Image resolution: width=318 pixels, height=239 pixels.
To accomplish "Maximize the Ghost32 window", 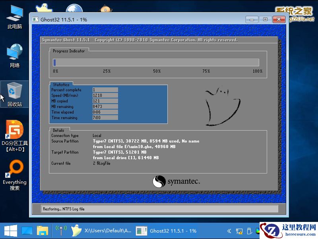I will pos(265,19).
